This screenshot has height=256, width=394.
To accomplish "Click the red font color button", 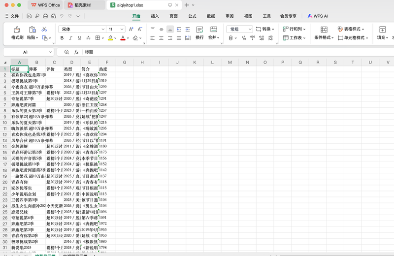I will [x=123, y=38].
